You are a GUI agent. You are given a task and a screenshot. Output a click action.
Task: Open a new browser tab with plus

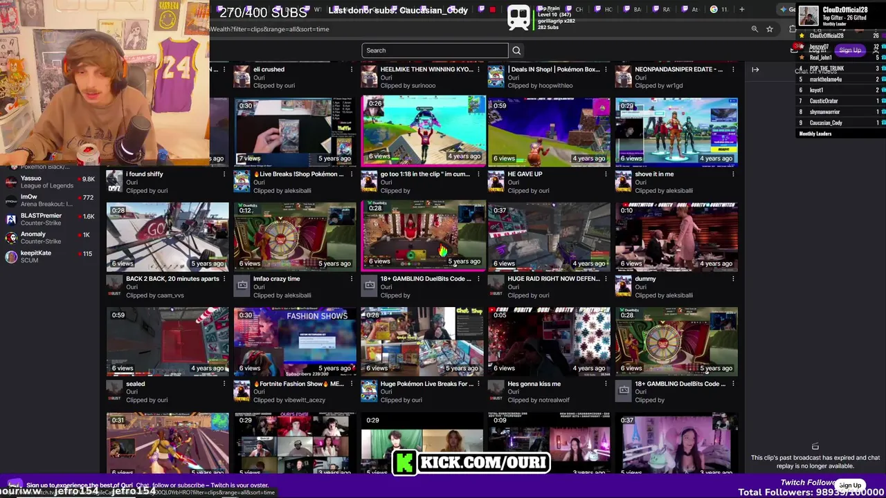pos(741,10)
